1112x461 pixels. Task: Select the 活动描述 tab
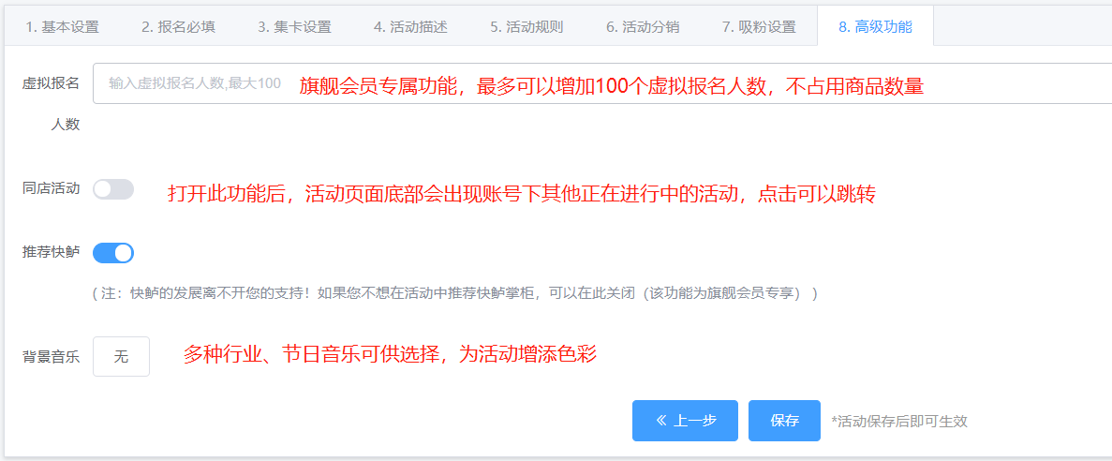pyautogui.click(x=410, y=26)
